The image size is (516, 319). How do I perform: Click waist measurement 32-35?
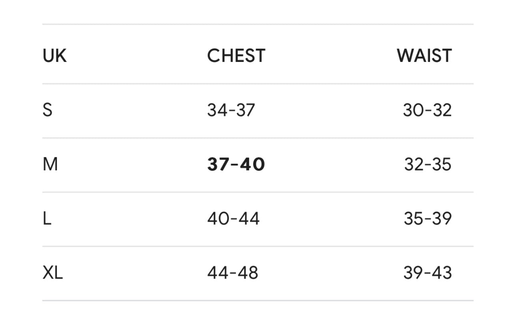pos(428,164)
